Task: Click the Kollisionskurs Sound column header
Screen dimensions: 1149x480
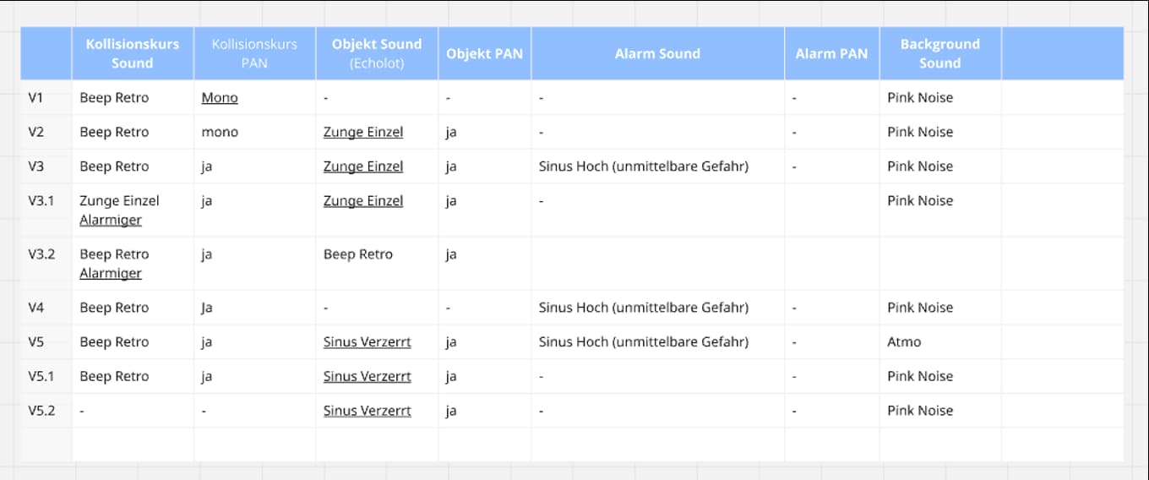Action: pyautogui.click(x=133, y=53)
